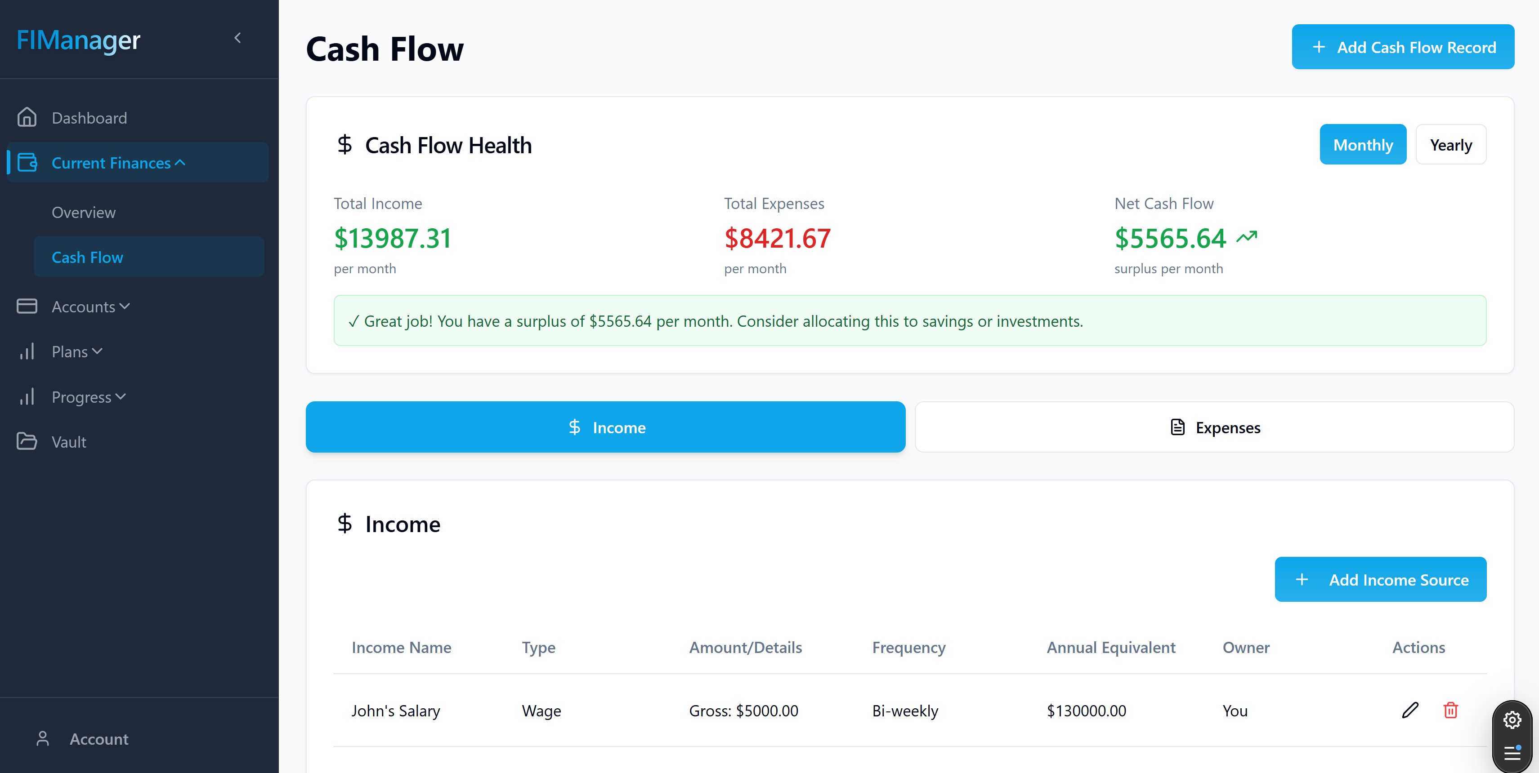Click Add Cash Flow Record button
The width and height of the screenshot is (1539, 773).
click(x=1402, y=47)
